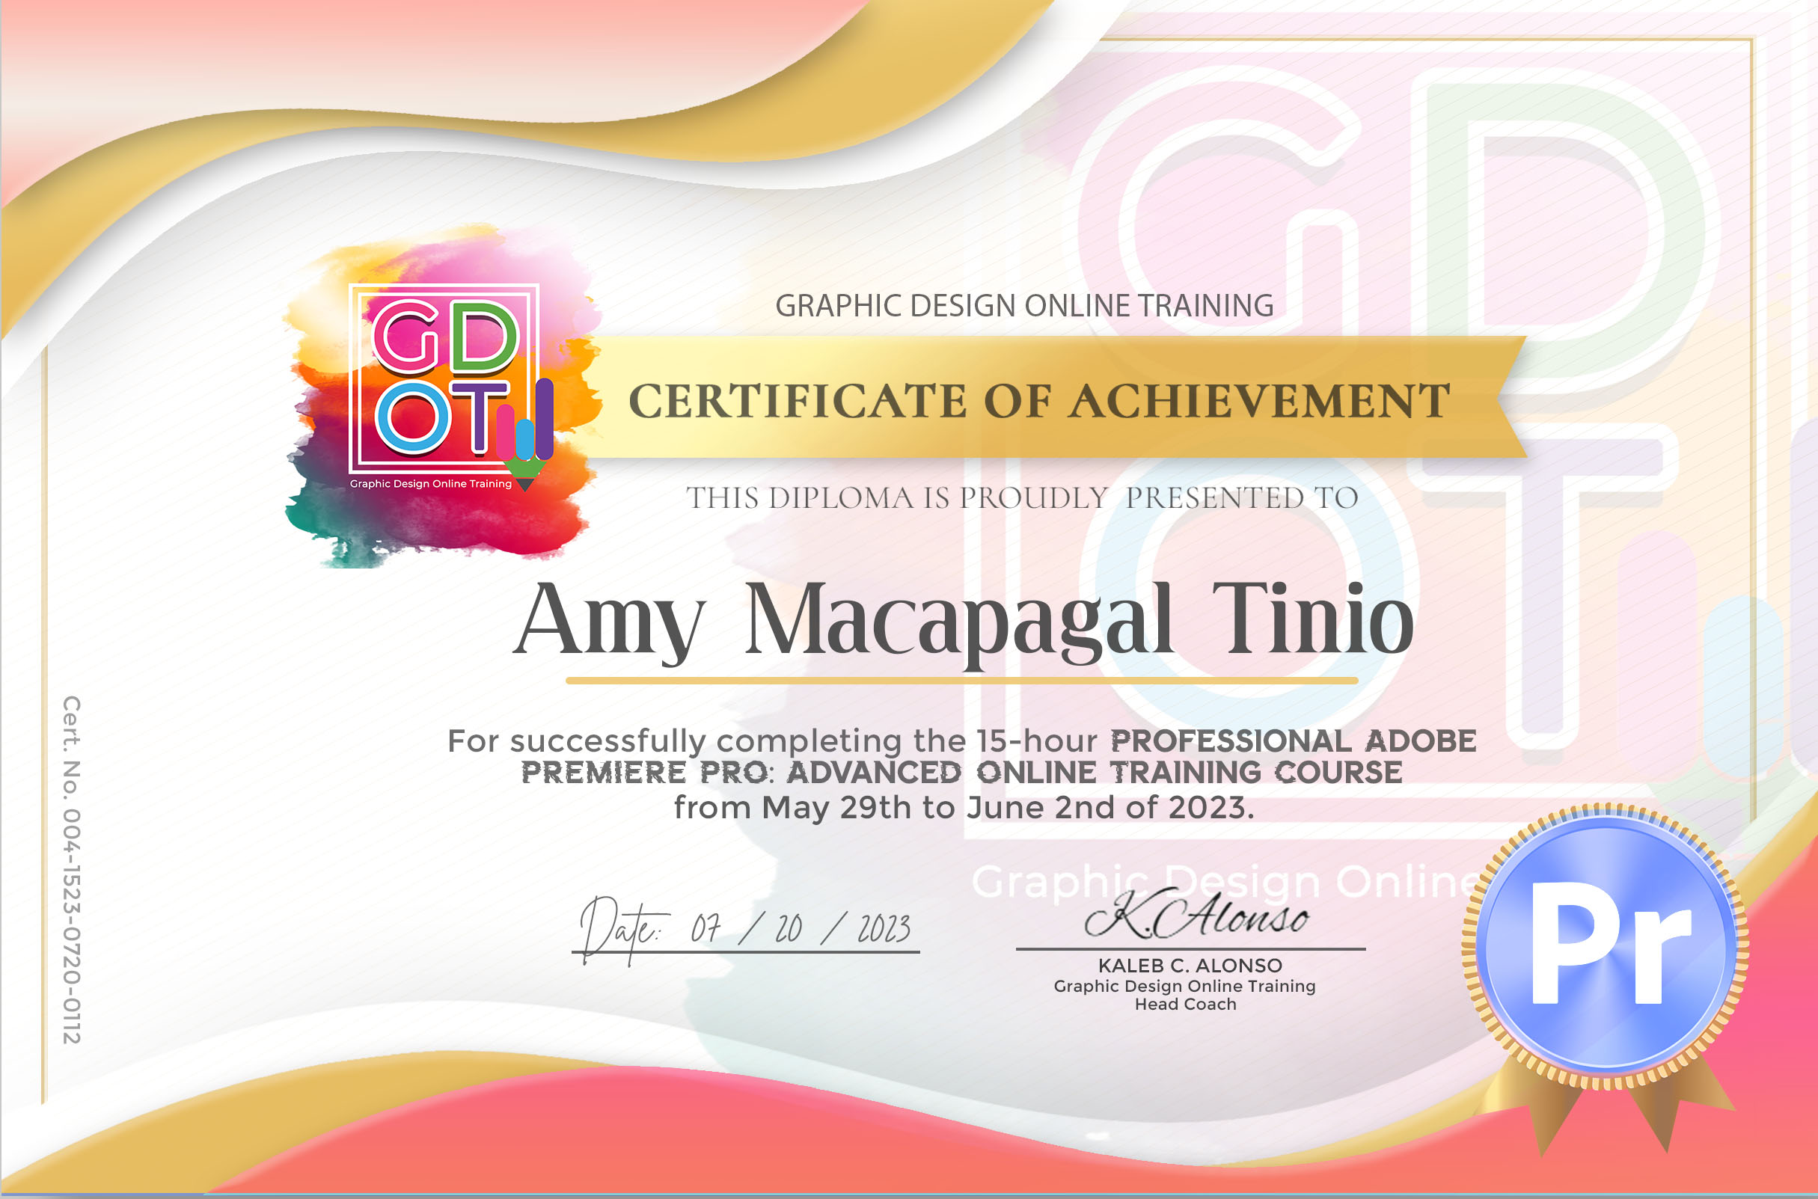Click the K. Alonso signature

[1196, 916]
